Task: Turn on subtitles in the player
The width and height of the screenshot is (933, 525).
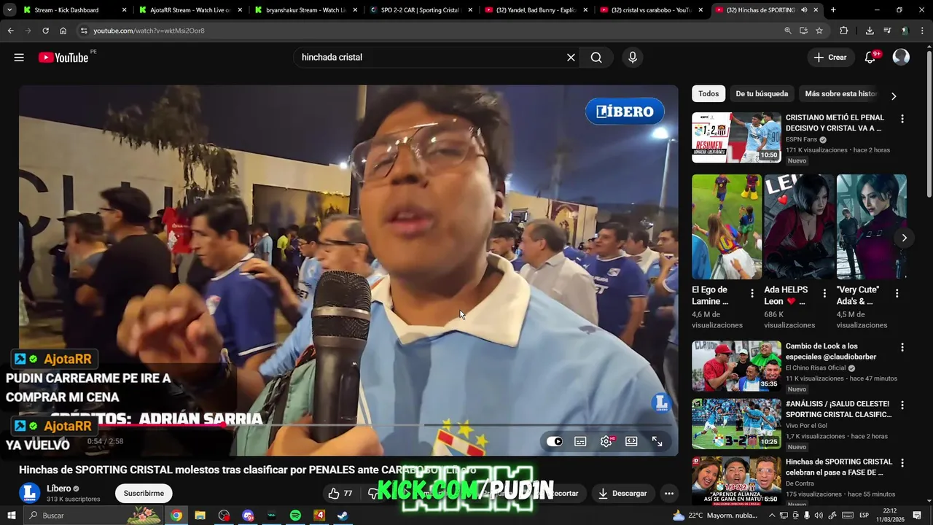Action: [x=580, y=441]
